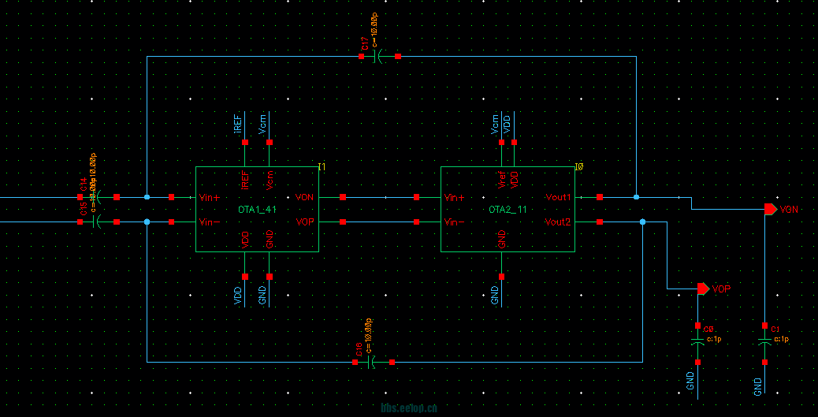
Task: Click VON pin text inside OTA1_41
Action: click(305, 198)
